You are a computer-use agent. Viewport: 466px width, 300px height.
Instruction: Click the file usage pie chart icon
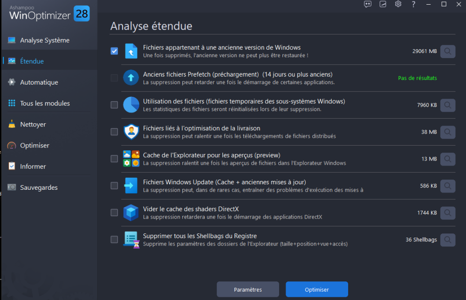pyautogui.click(x=131, y=105)
